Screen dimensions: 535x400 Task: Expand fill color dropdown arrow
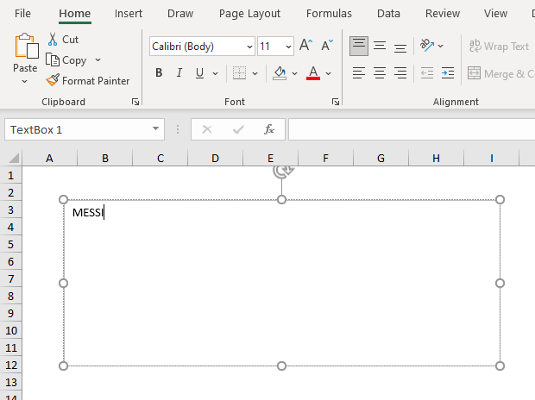[295, 73]
